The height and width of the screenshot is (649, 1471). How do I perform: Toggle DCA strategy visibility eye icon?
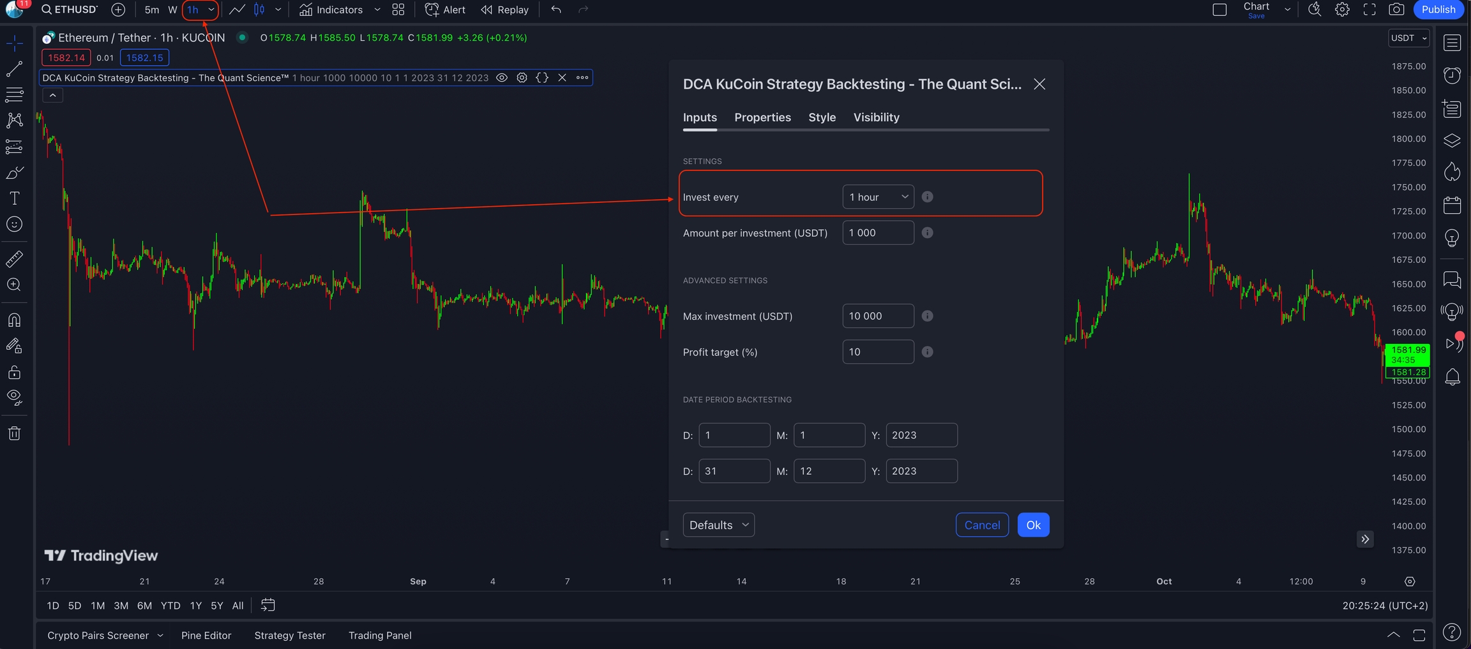[502, 78]
